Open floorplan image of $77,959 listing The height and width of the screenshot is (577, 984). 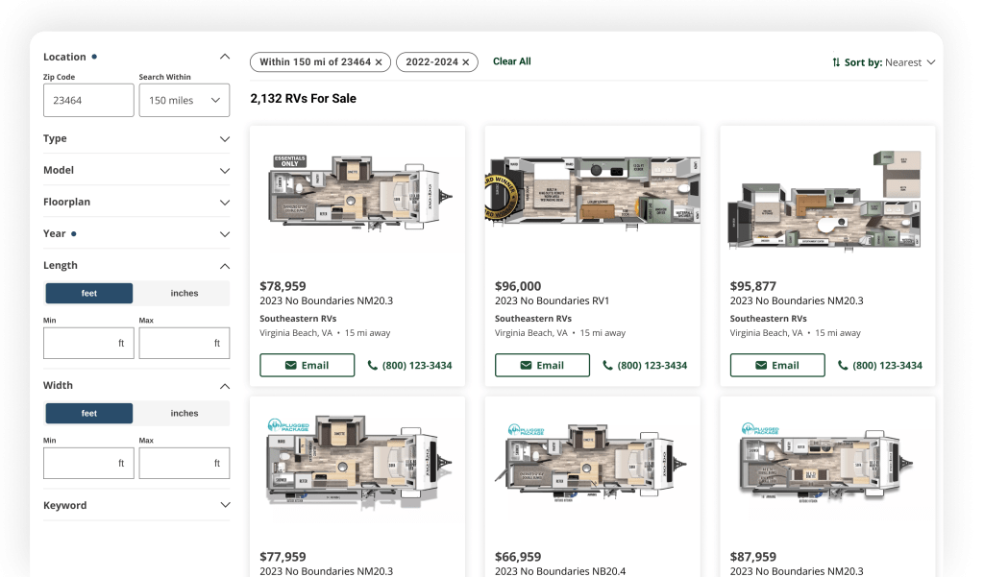coord(359,462)
